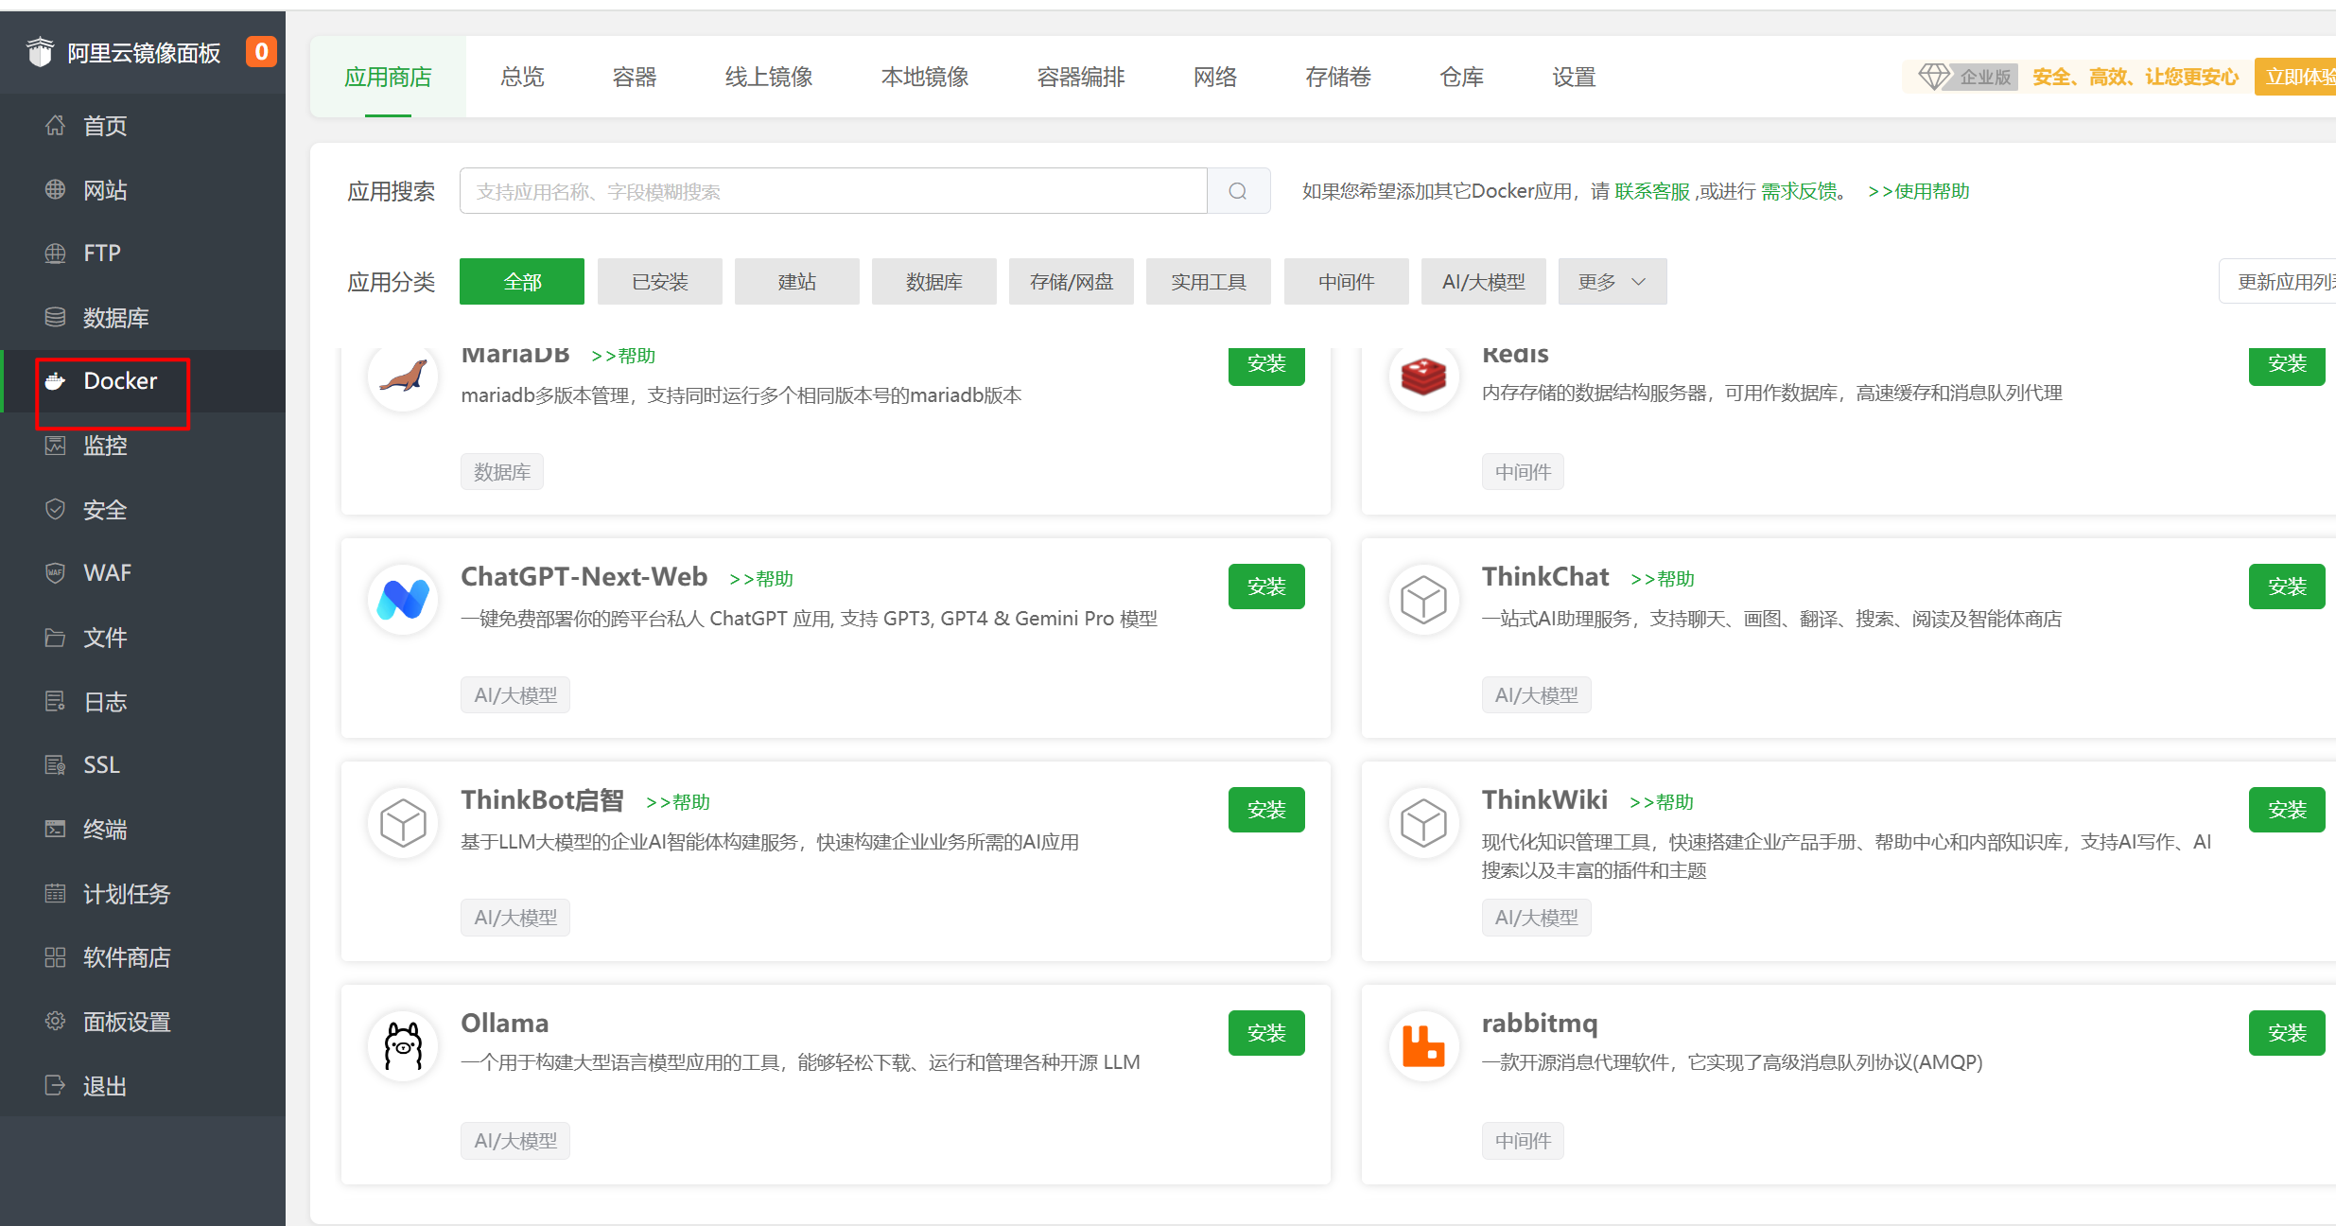Install the Ollama application
2336x1226 pixels.
point(1265,1033)
